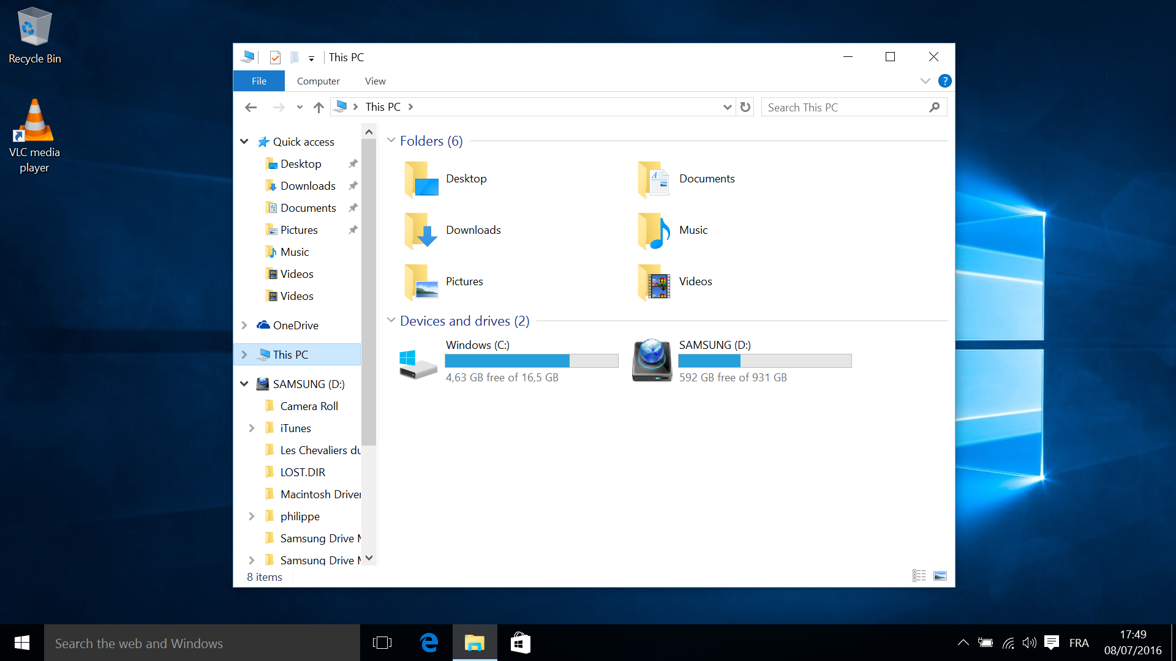Image resolution: width=1176 pixels, height=661 pixels.
Task: Click navigation pane scroll down arrow
Action: 369,558
